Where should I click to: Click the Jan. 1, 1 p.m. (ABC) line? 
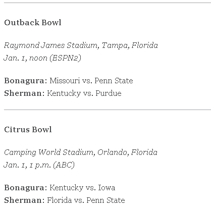click(39, 165)
